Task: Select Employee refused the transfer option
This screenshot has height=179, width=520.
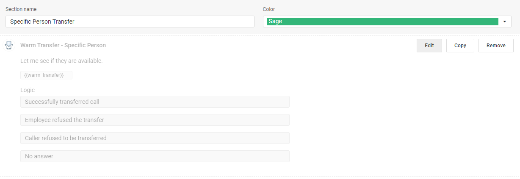Action: tap(155, 120)
